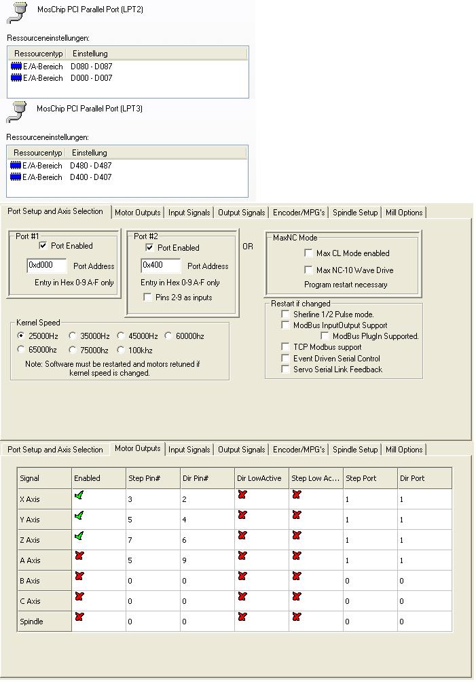476x682 pixels.
Task: Enable ModBus PlugIn Supported checkbox
Action: pos(325,336)
